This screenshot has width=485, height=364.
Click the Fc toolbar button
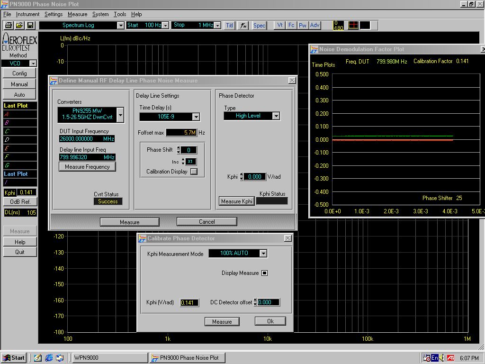(x=291, y=25)
